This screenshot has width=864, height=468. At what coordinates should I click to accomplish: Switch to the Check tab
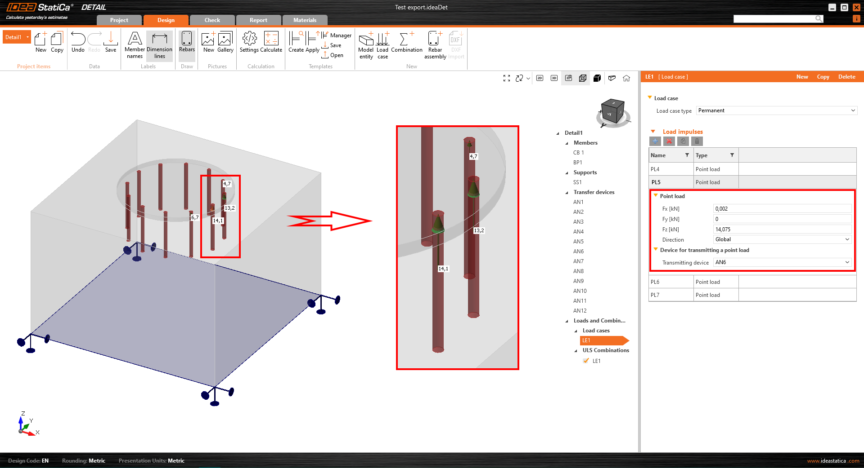[x=212, y=20]
